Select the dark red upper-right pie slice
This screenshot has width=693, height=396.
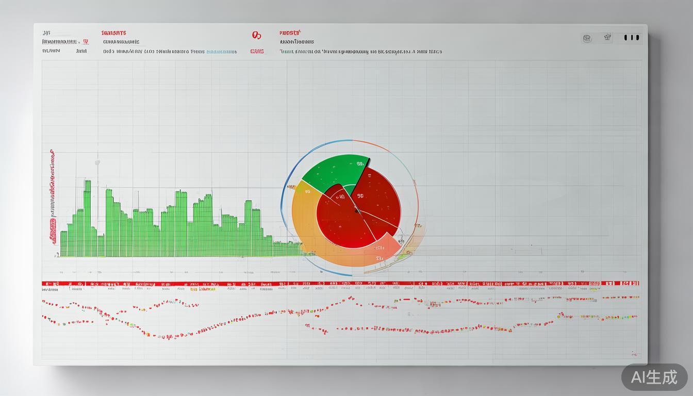tap(379, 199)
